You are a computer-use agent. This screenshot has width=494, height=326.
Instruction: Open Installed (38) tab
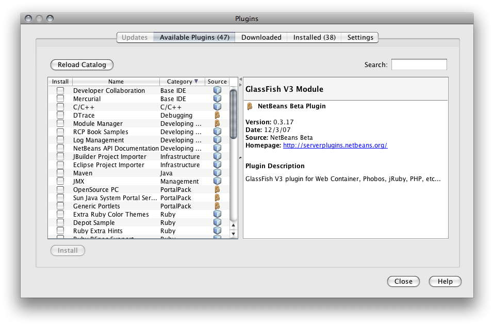pos(315,37)
